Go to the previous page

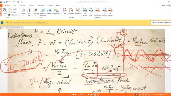tap(76, 94)
